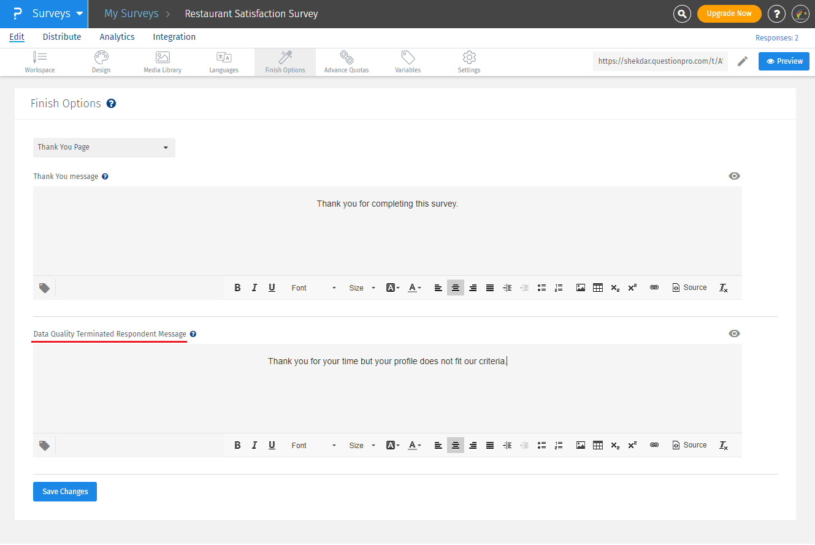Open Font dropdown in Thank You message editor
This screenshot has width=815, height=545.
[313, 288]
